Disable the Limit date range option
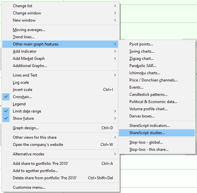The height and width of the screenshot is (193, 197). [27, 111]
